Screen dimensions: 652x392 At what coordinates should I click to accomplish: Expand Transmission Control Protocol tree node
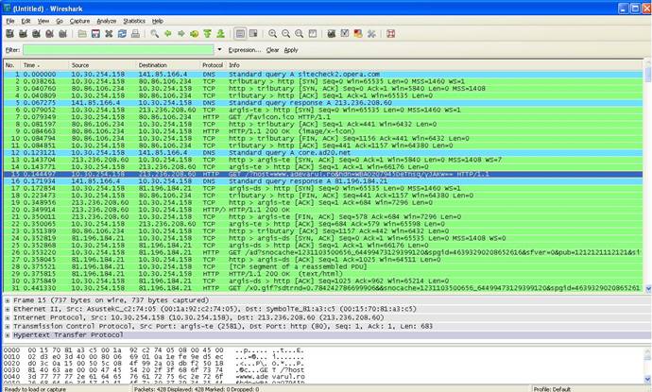click(8, 326)
